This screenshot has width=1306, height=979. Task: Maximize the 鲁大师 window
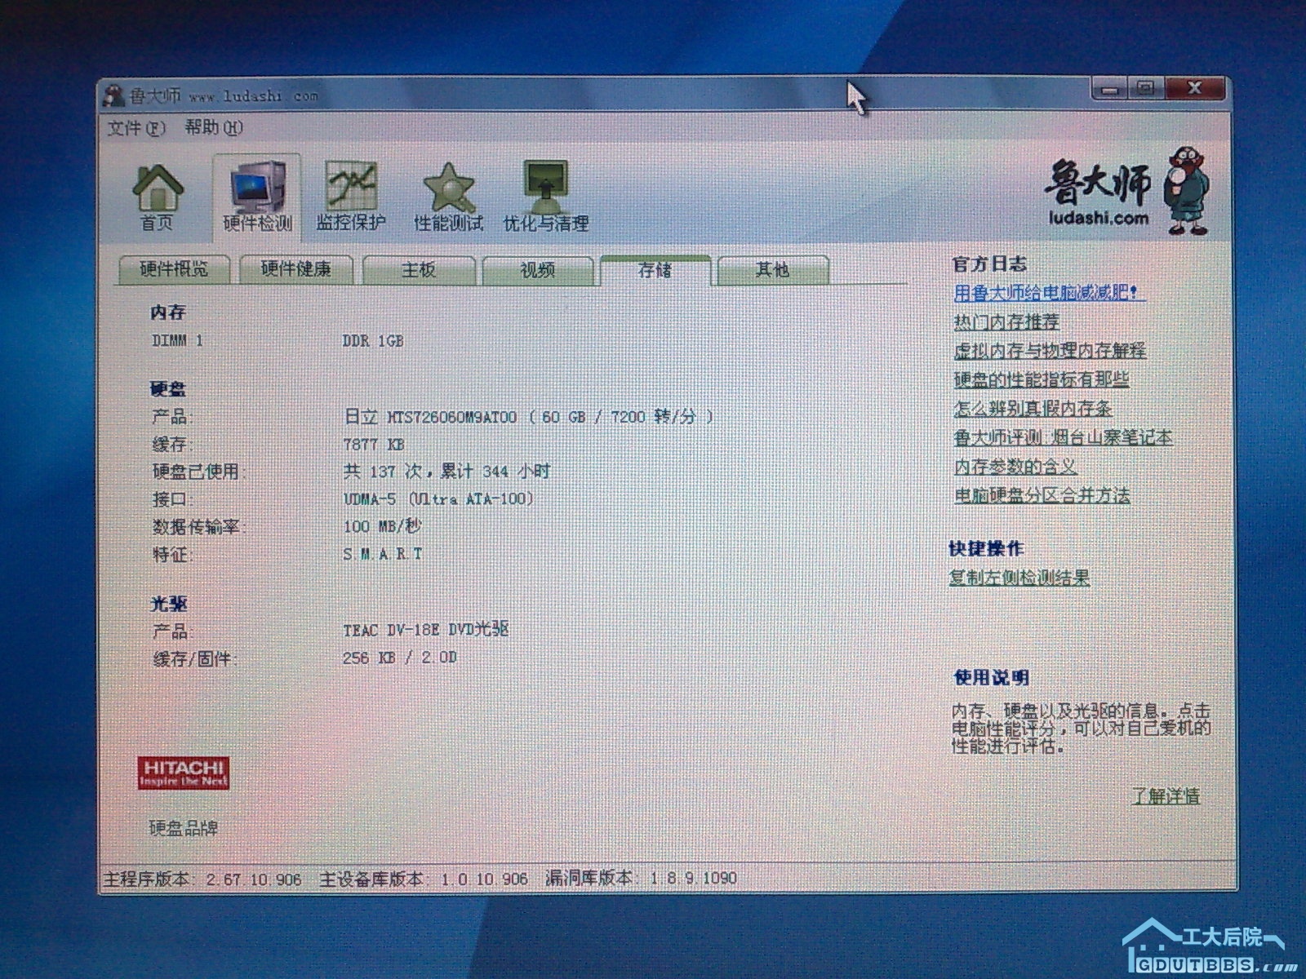point(1146,89)
